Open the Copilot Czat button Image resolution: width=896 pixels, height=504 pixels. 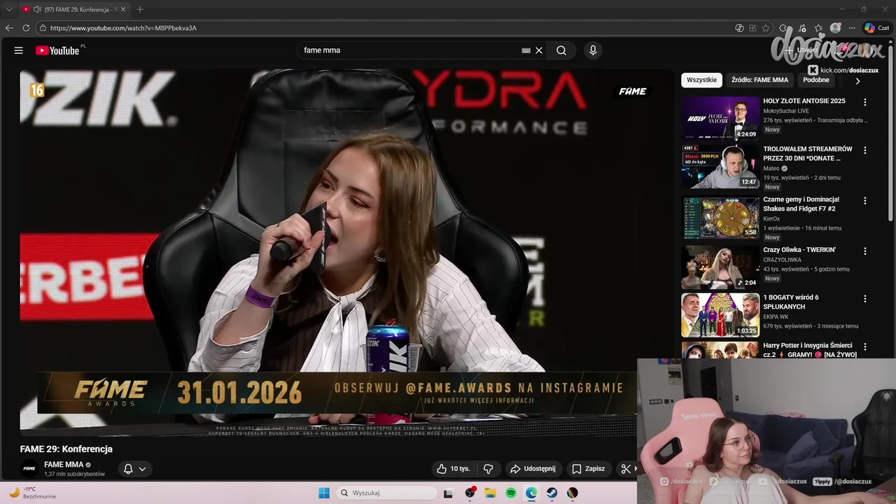[876, 28]
